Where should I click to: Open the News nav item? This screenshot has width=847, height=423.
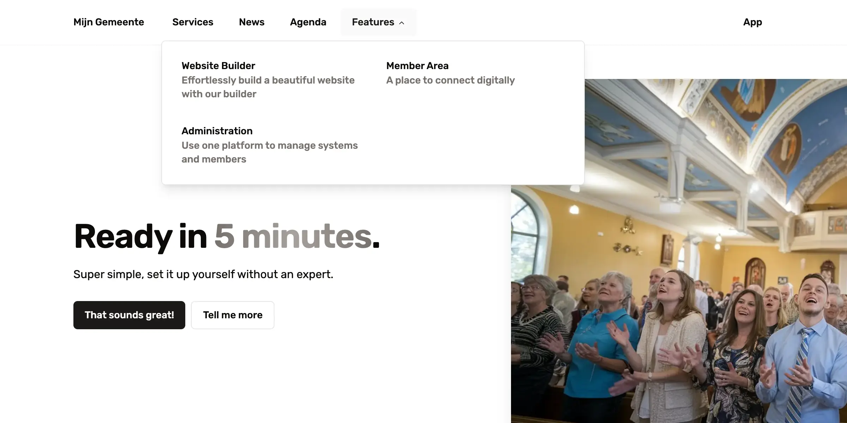click(251, 22)
